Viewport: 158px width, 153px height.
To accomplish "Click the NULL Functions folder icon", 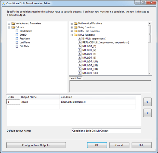I will [x=76, y=35].
